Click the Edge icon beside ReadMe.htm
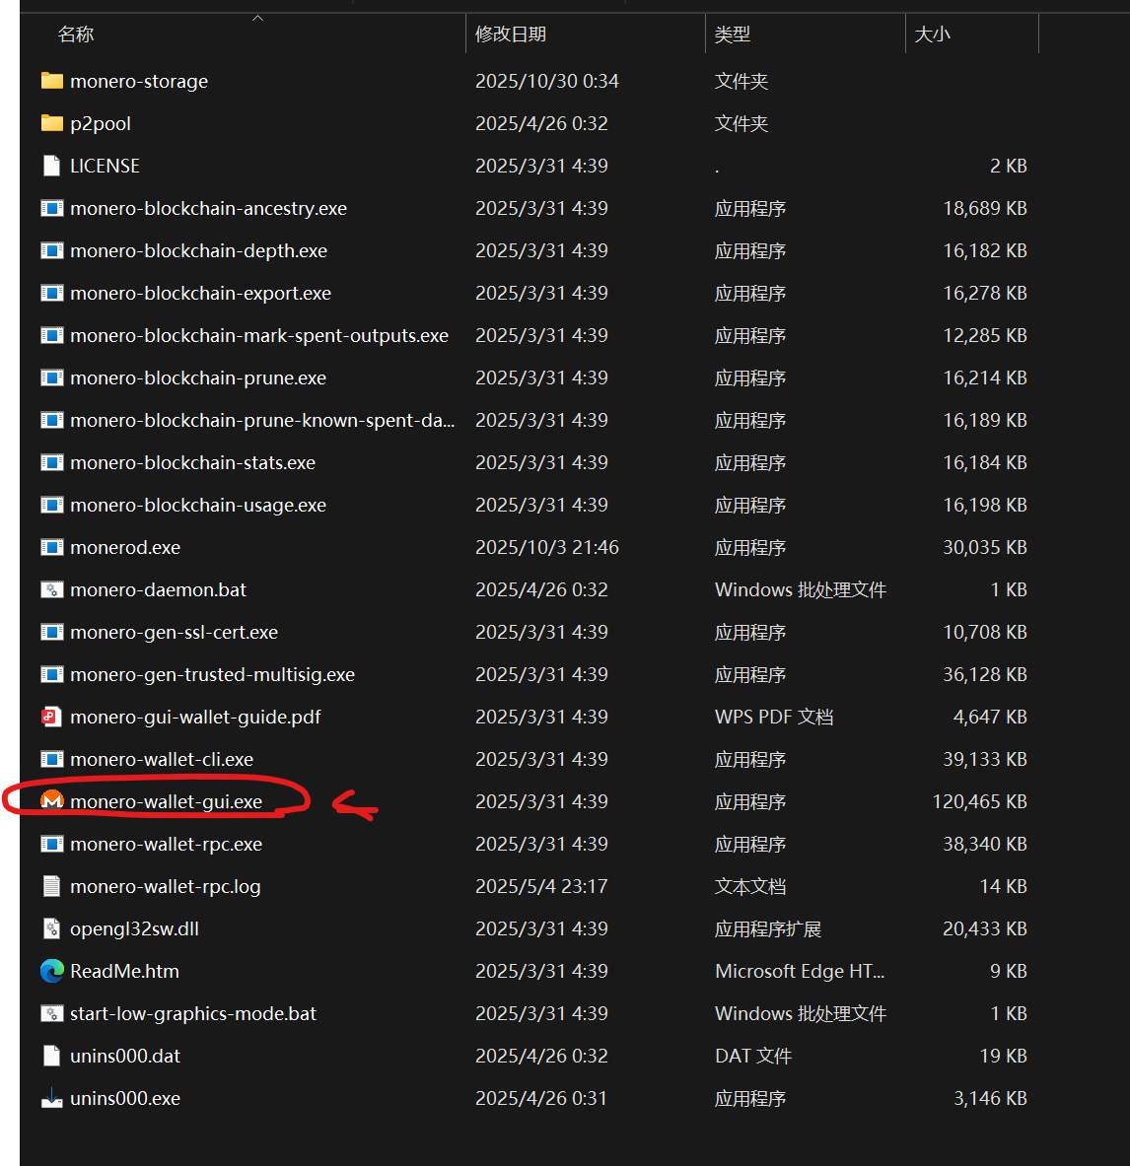This screenshot has height=1166, width=1130. click(x=51, y=971)
